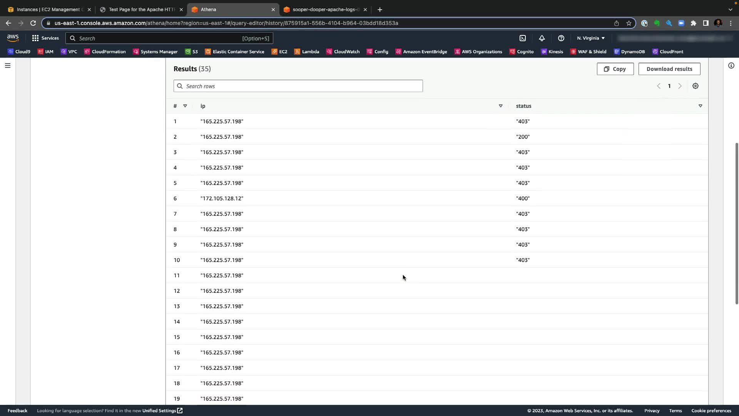This screenshot has height=416, width=739.
Task: Sort by the status column arrow
Action: click(700, 106)
